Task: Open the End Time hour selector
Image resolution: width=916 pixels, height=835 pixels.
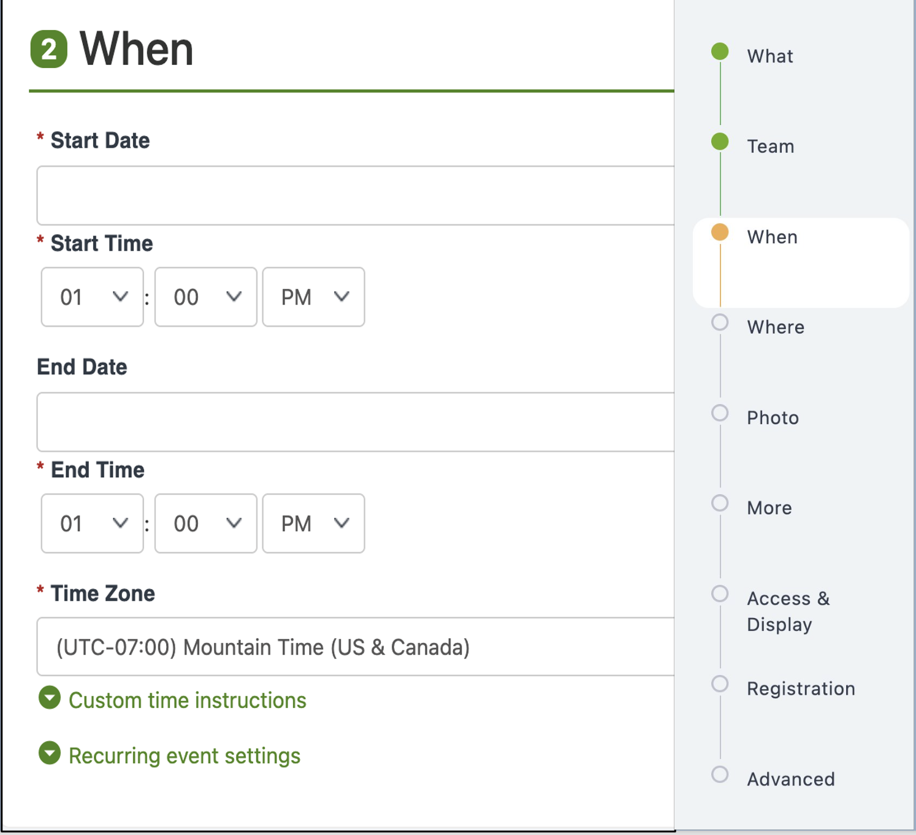Action: [92, 523]
